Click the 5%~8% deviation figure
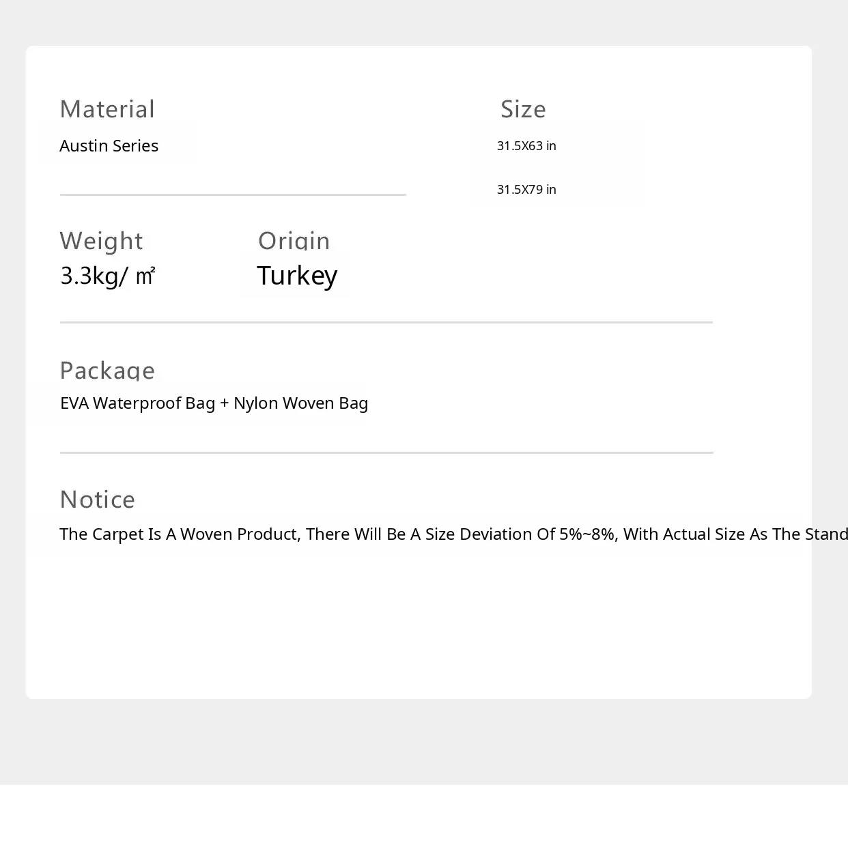The height and width of the screenshot is (851, 848). tap(588, 534)
